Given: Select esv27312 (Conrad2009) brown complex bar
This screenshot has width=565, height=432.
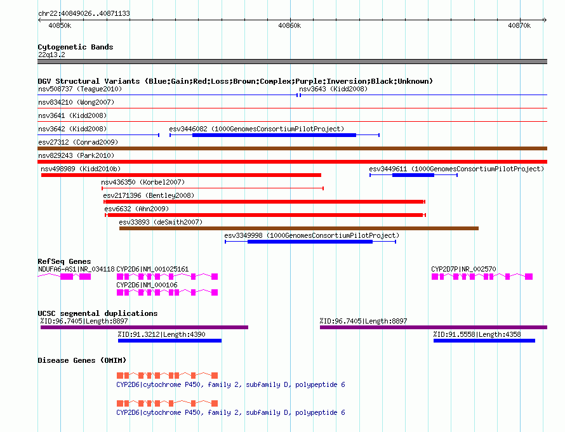Looking at the screenshot, I should pyautogui.click(x=292, y=148).
